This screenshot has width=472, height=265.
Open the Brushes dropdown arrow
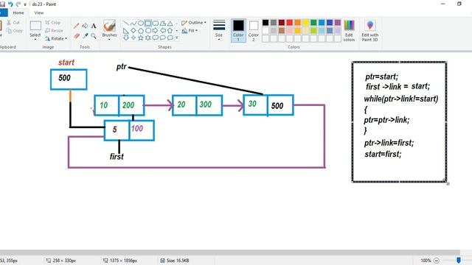(109, 40)
